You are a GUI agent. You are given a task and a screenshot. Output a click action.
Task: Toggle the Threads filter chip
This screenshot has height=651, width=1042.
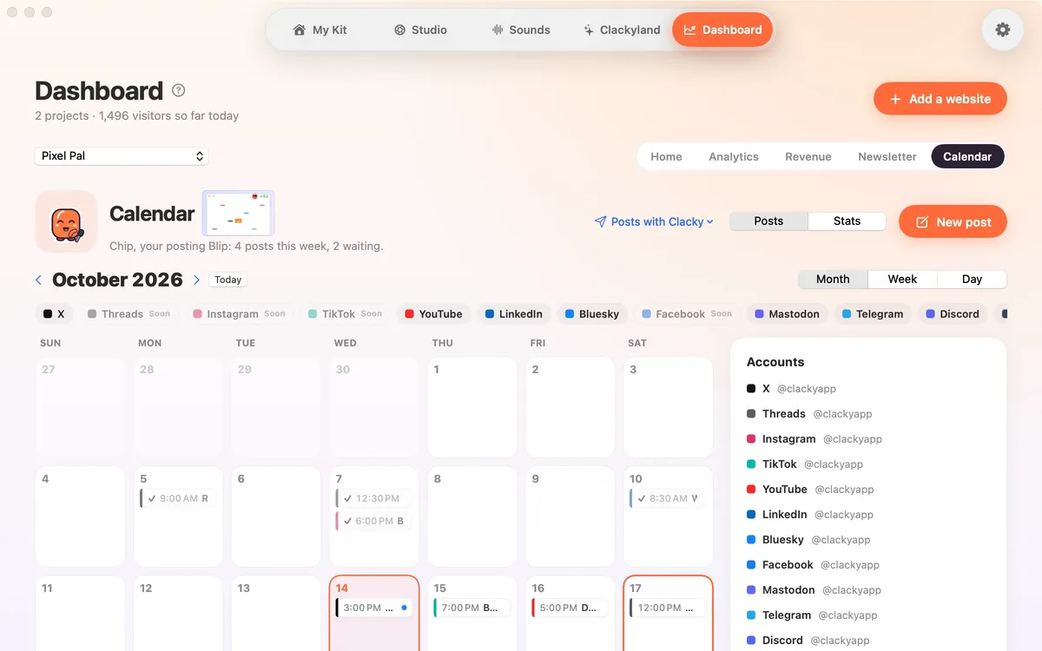[129, 314]
